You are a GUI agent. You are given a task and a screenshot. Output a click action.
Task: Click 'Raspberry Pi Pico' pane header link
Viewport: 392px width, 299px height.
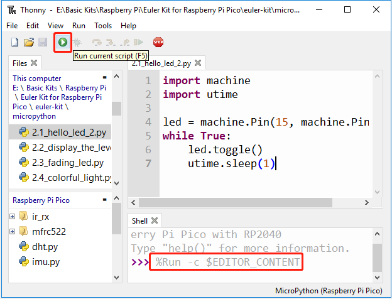(41, 200)
